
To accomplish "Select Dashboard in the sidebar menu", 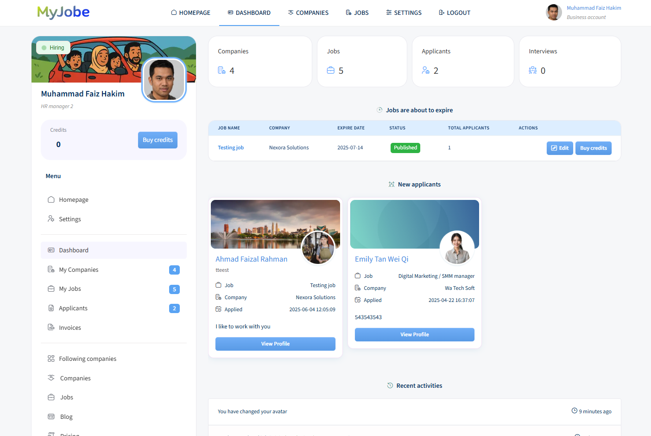I will point(114,250).
